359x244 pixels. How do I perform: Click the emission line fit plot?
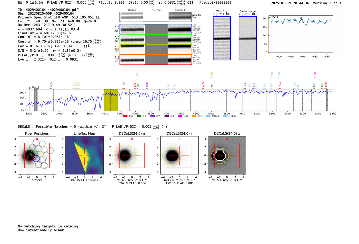(x=301, y=35)
